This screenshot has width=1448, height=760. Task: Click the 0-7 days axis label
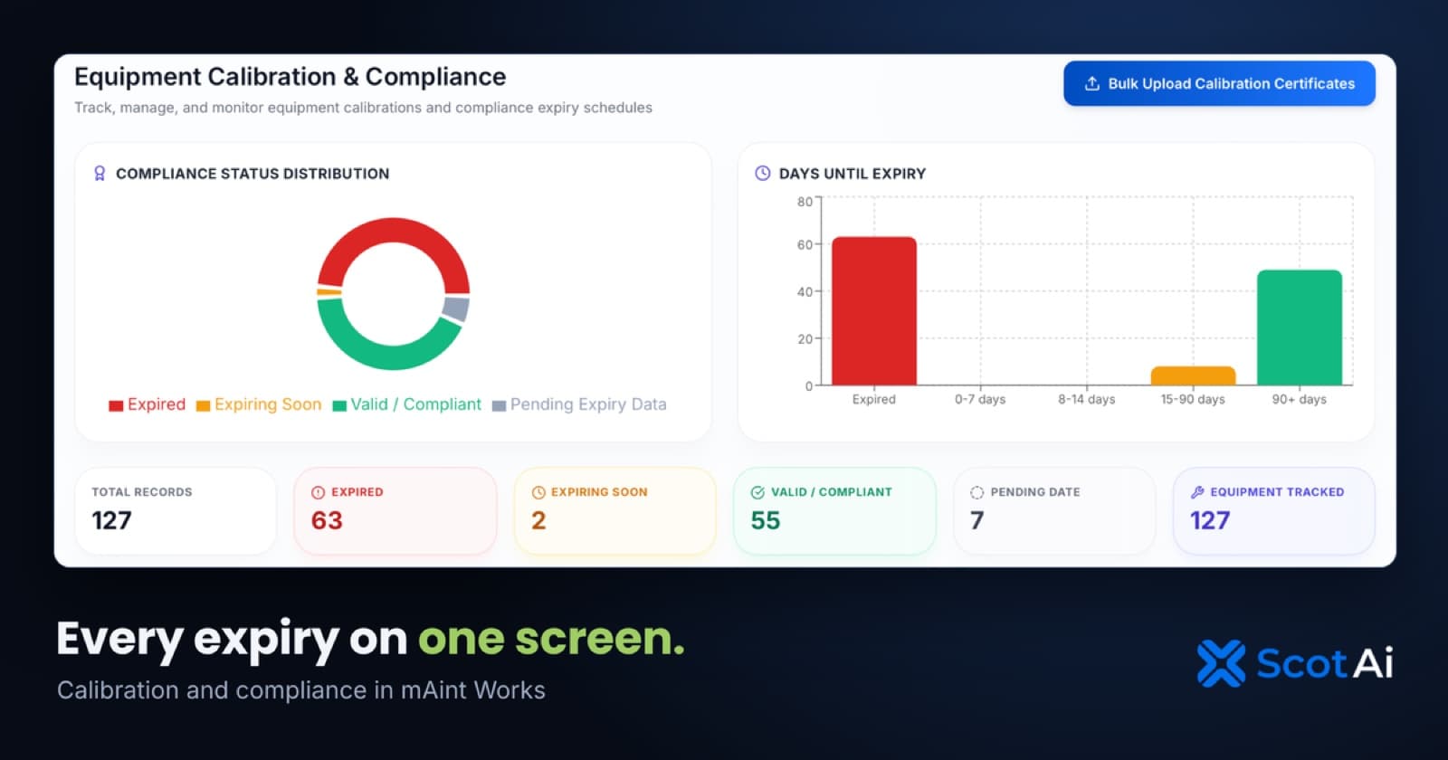coord(980,399)
